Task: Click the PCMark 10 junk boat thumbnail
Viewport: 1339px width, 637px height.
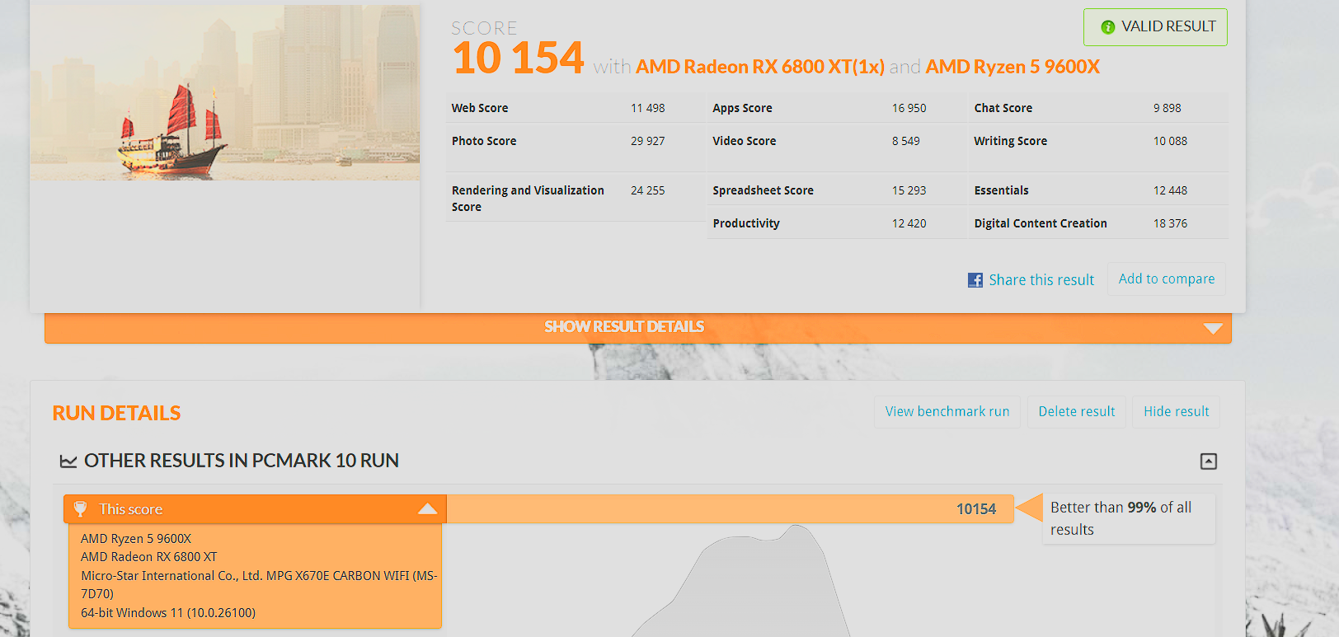Action: 225,92
